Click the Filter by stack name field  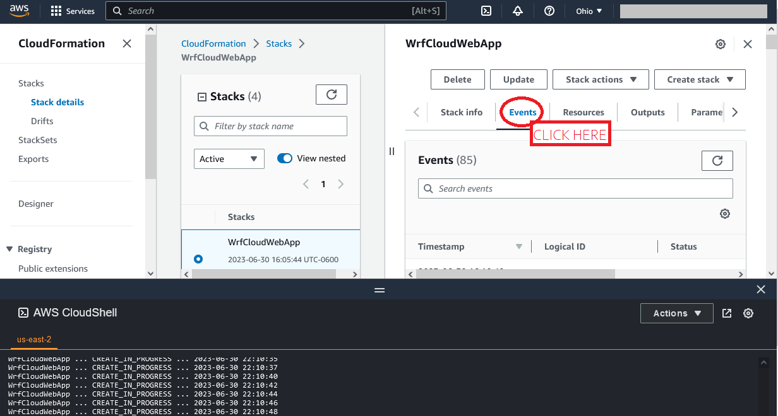click(x=270, y=126)
